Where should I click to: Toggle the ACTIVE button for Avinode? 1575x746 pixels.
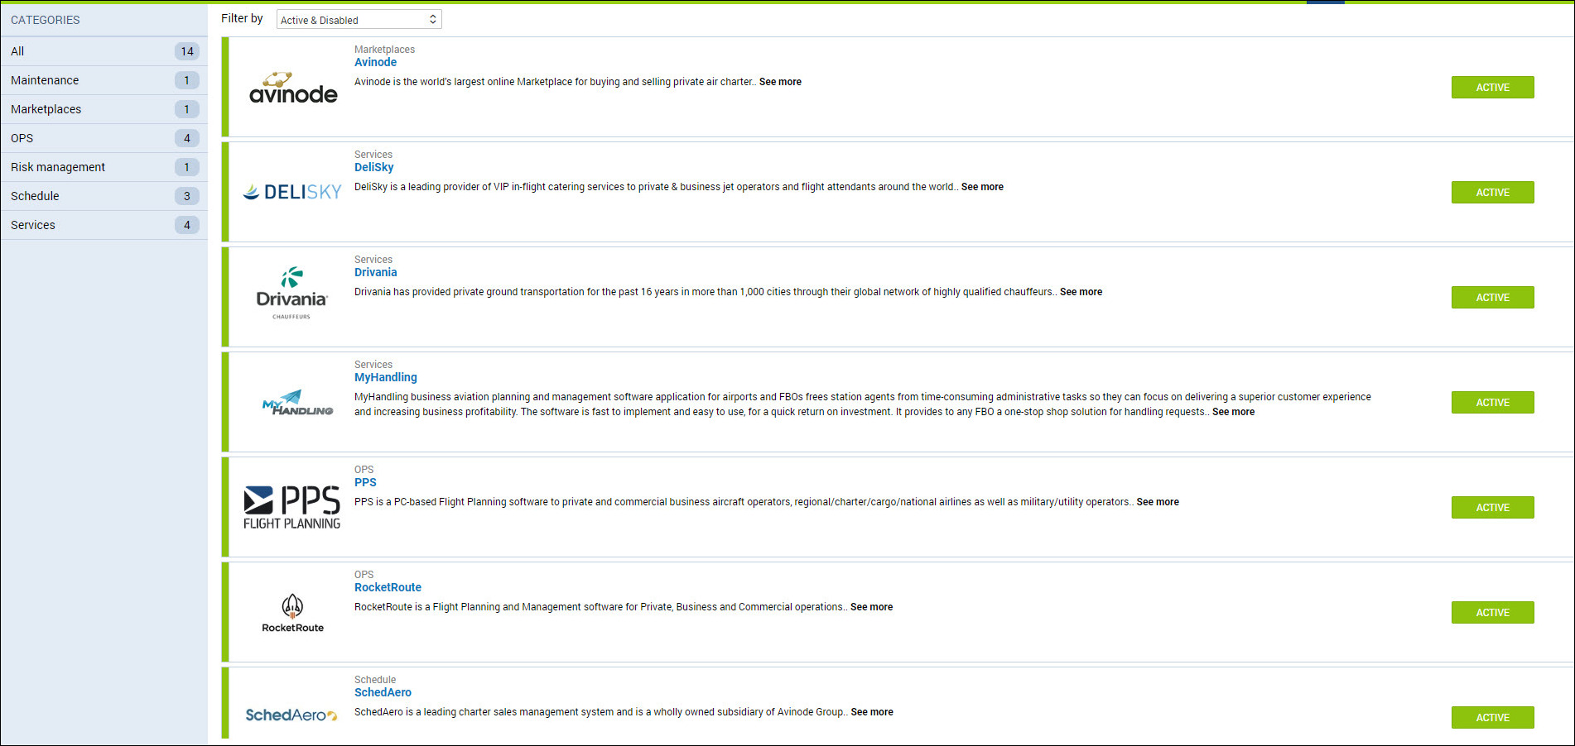coord(1492,88)
